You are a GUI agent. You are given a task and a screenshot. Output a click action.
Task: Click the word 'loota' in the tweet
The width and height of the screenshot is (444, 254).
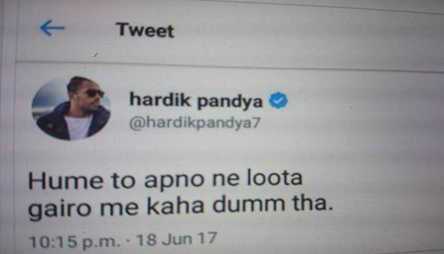click(x=275, y=178)
